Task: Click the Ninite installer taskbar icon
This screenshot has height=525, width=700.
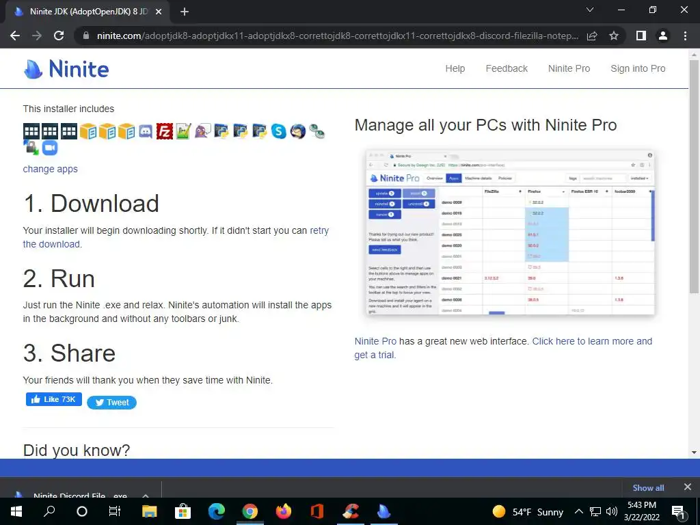Action: click(x=384, y=511)
